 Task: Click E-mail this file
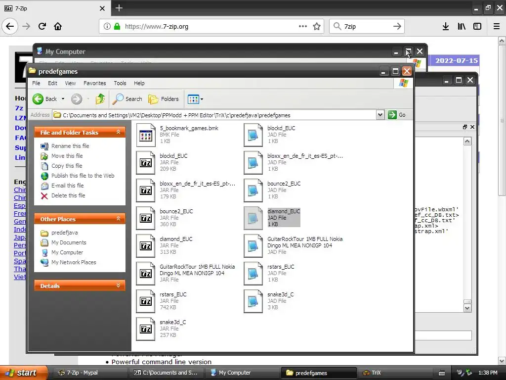67,186
